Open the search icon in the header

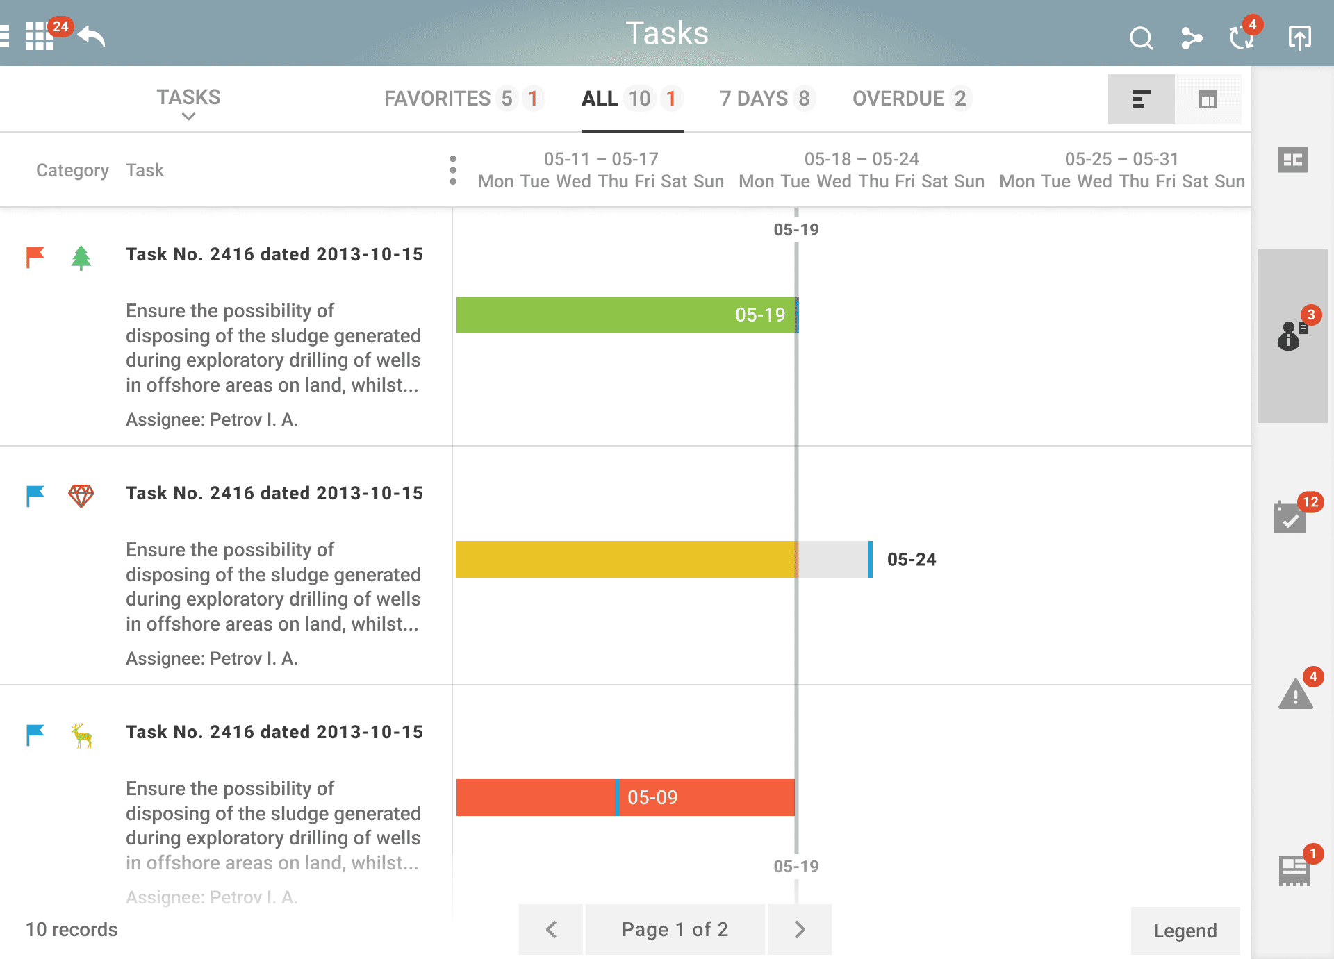1142,38
